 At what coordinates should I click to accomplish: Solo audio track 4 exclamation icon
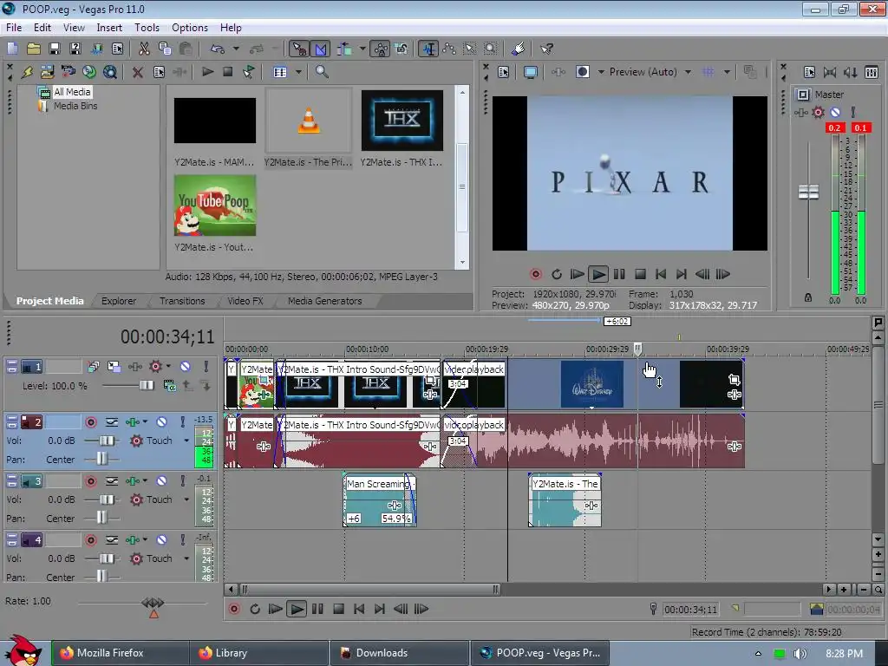pyautogui.click(x=182, y=539)
